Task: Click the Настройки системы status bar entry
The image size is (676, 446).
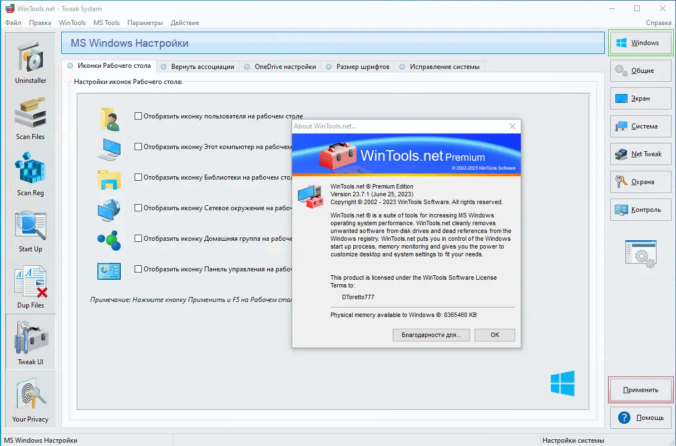Action: pos(573,440)
